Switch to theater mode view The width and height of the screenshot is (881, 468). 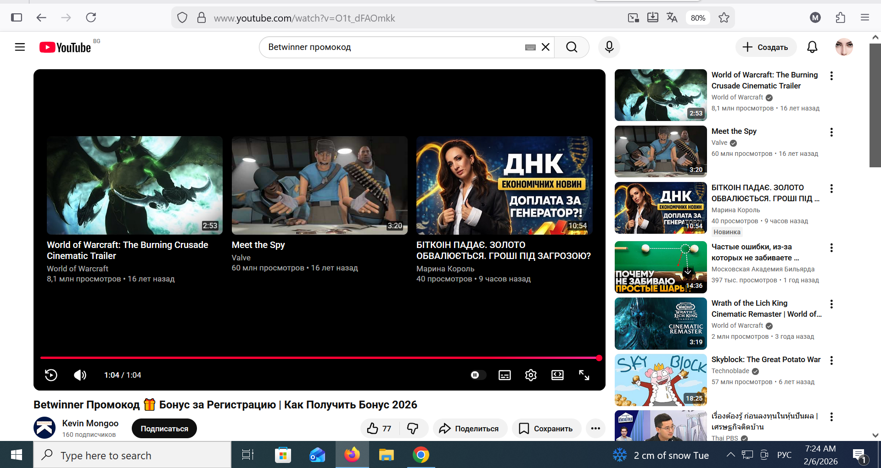click(557, 375)
